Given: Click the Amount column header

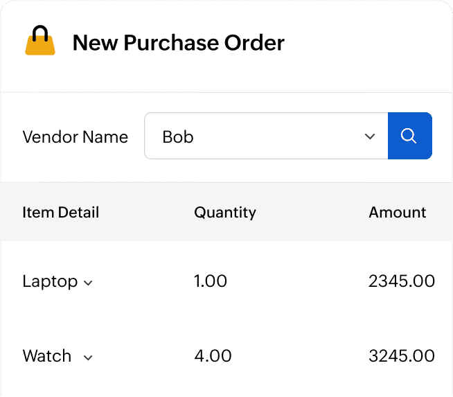Looking at the screenshot, I should tap(398, 212).
